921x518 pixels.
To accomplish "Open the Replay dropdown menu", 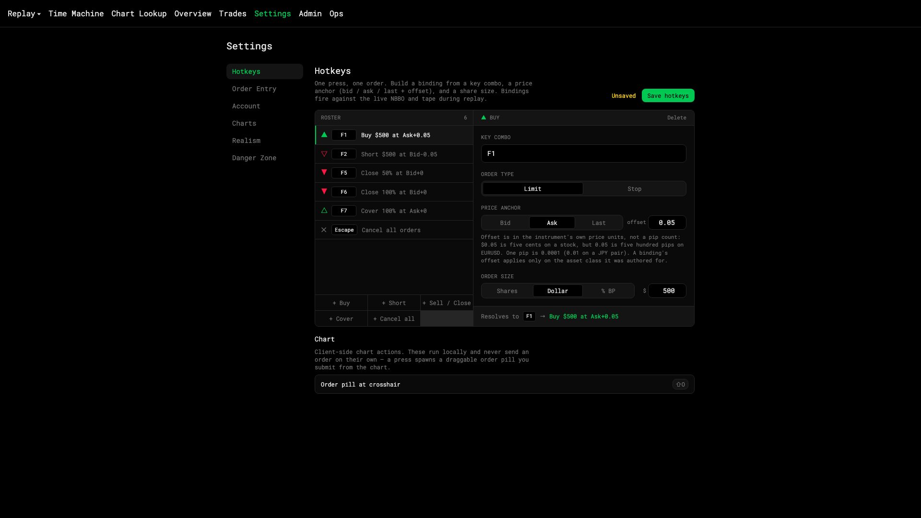I will click(x=24, y=13).
